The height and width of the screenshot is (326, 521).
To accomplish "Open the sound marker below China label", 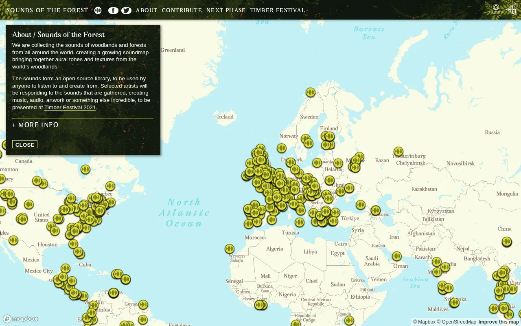I will click(507, 242).
